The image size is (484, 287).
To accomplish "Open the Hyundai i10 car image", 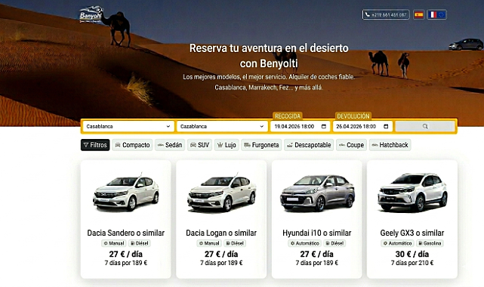I will tap(317, 193).
